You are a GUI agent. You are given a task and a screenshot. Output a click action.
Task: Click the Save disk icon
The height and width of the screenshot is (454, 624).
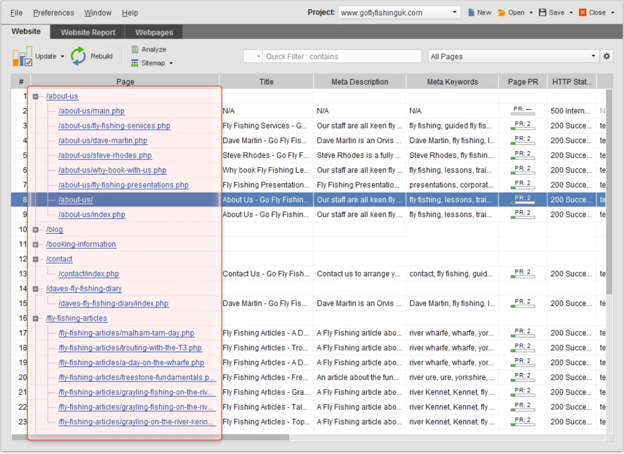pos(542,12)
